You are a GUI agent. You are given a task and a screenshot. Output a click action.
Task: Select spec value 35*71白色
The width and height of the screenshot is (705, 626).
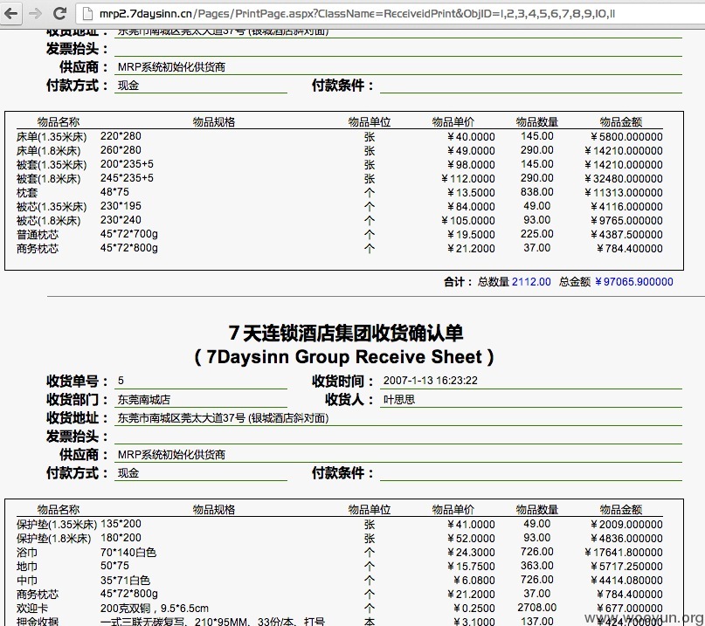pos(125,580)
